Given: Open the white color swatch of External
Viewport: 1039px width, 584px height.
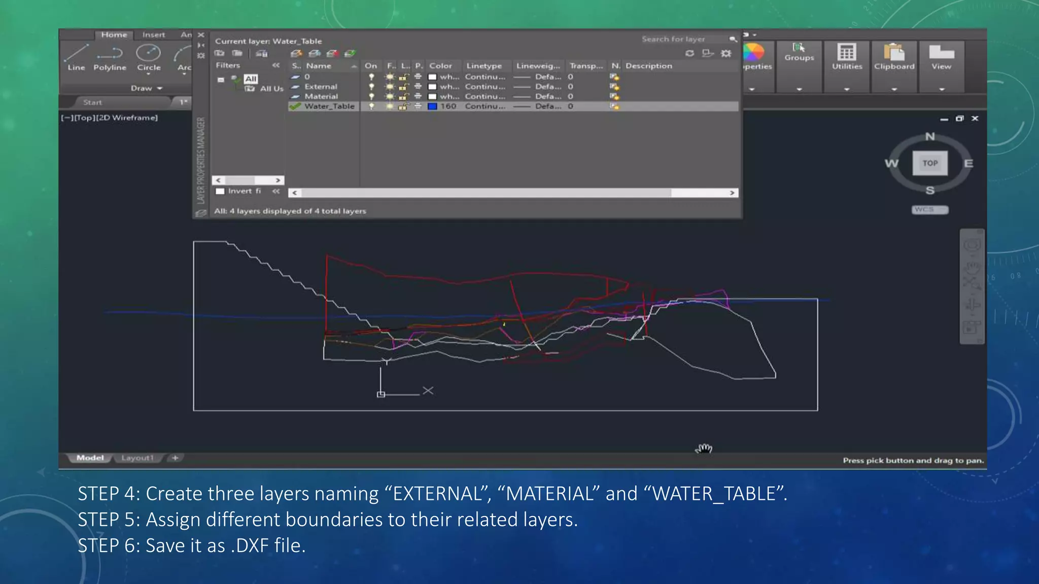Looking at the screenshot, I should (433, 87).
